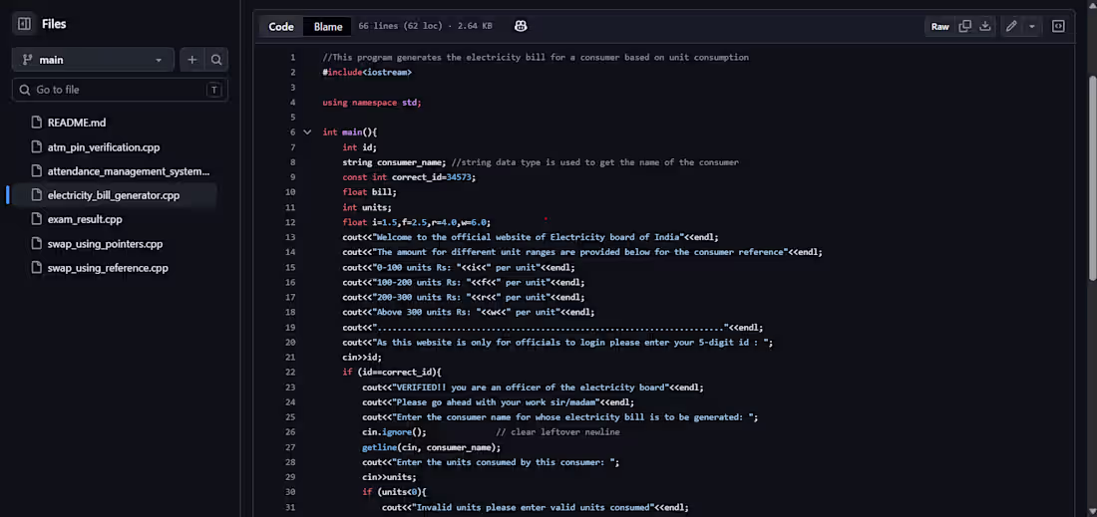Click the 'getline(cin, consumer_name);' line
The image size is (1097, 517).
(431, 447)
